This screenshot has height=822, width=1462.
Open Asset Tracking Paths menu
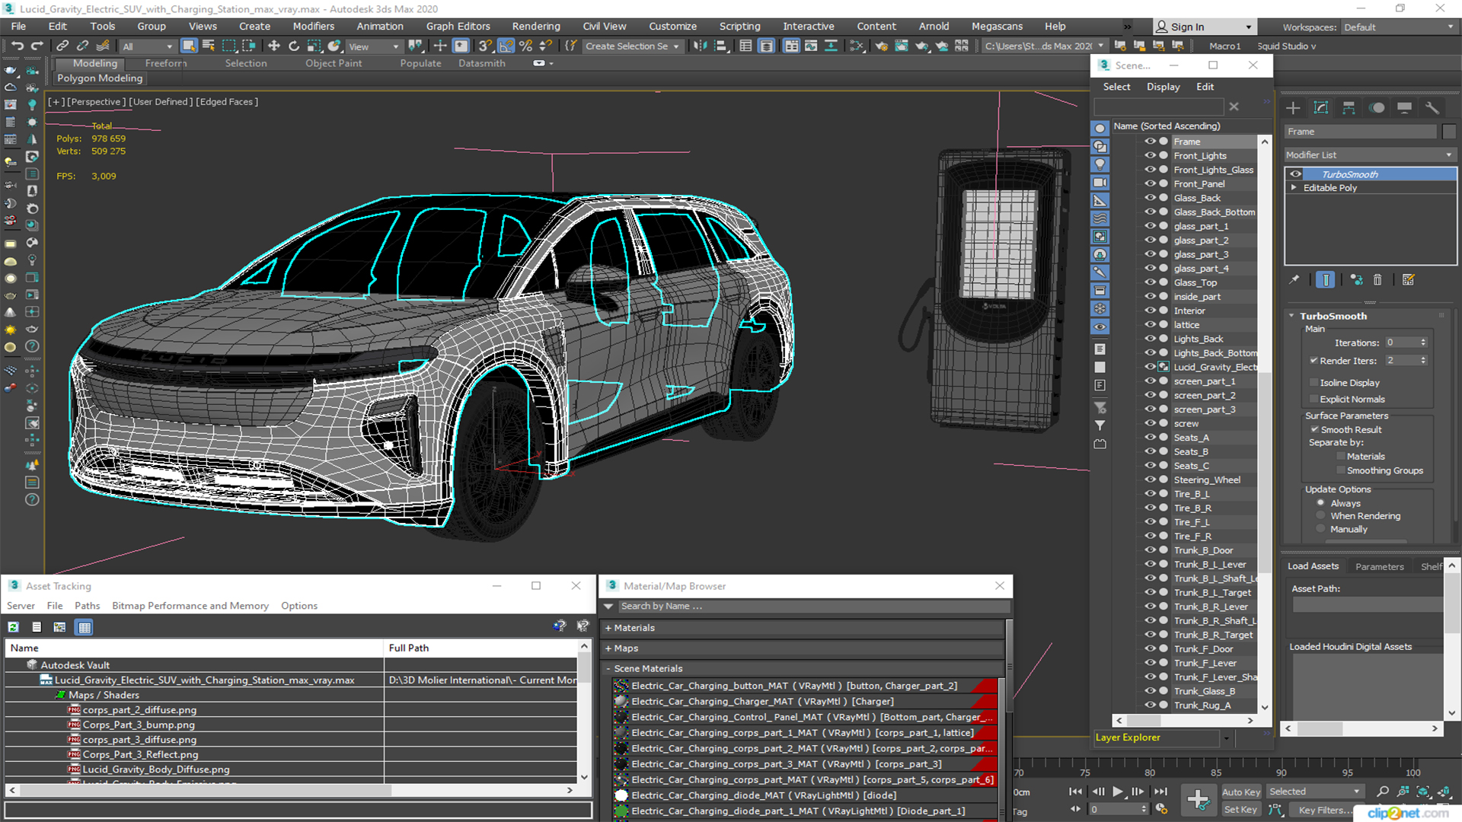87,606
